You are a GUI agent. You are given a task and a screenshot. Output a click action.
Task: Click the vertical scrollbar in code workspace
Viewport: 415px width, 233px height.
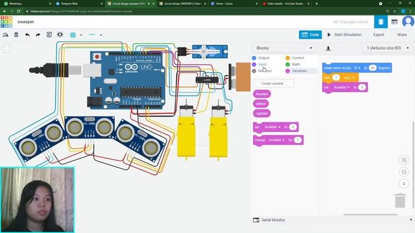click(414, 165)
